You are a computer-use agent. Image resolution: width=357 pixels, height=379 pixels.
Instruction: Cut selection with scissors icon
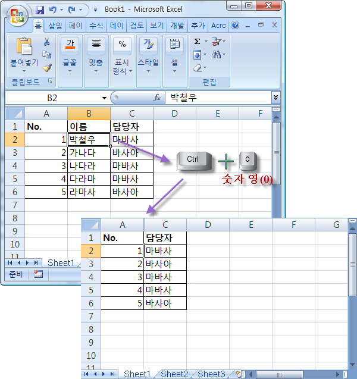tap(46, 42)
